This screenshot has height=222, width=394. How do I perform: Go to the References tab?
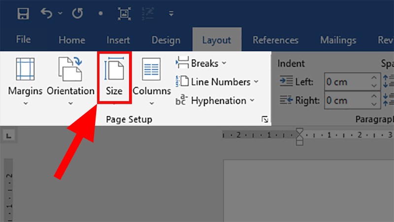click(275, 40)
